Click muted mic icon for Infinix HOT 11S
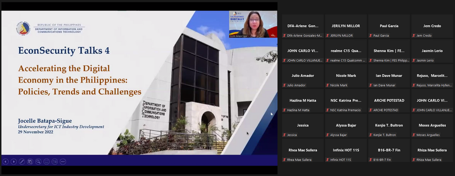The image size is (455, 176). coord(328,160)
